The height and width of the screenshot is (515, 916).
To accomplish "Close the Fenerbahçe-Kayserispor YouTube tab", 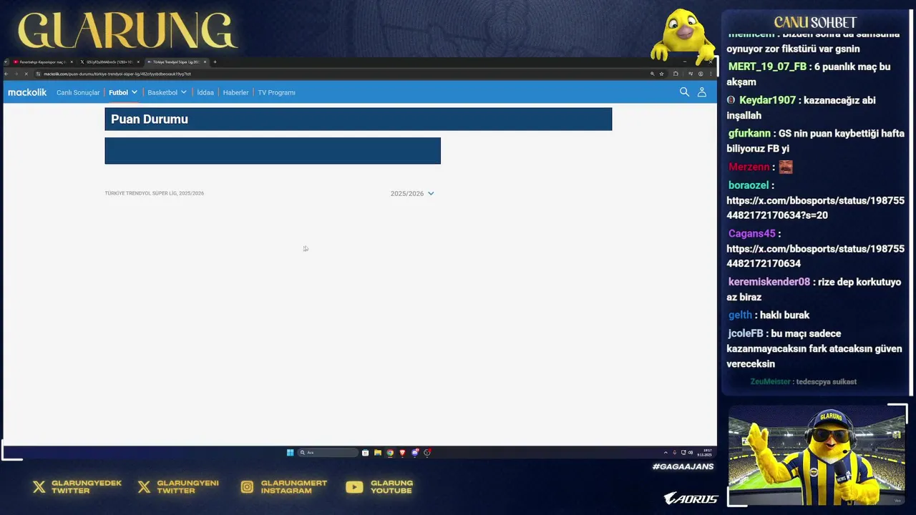I will pos(72,62).
